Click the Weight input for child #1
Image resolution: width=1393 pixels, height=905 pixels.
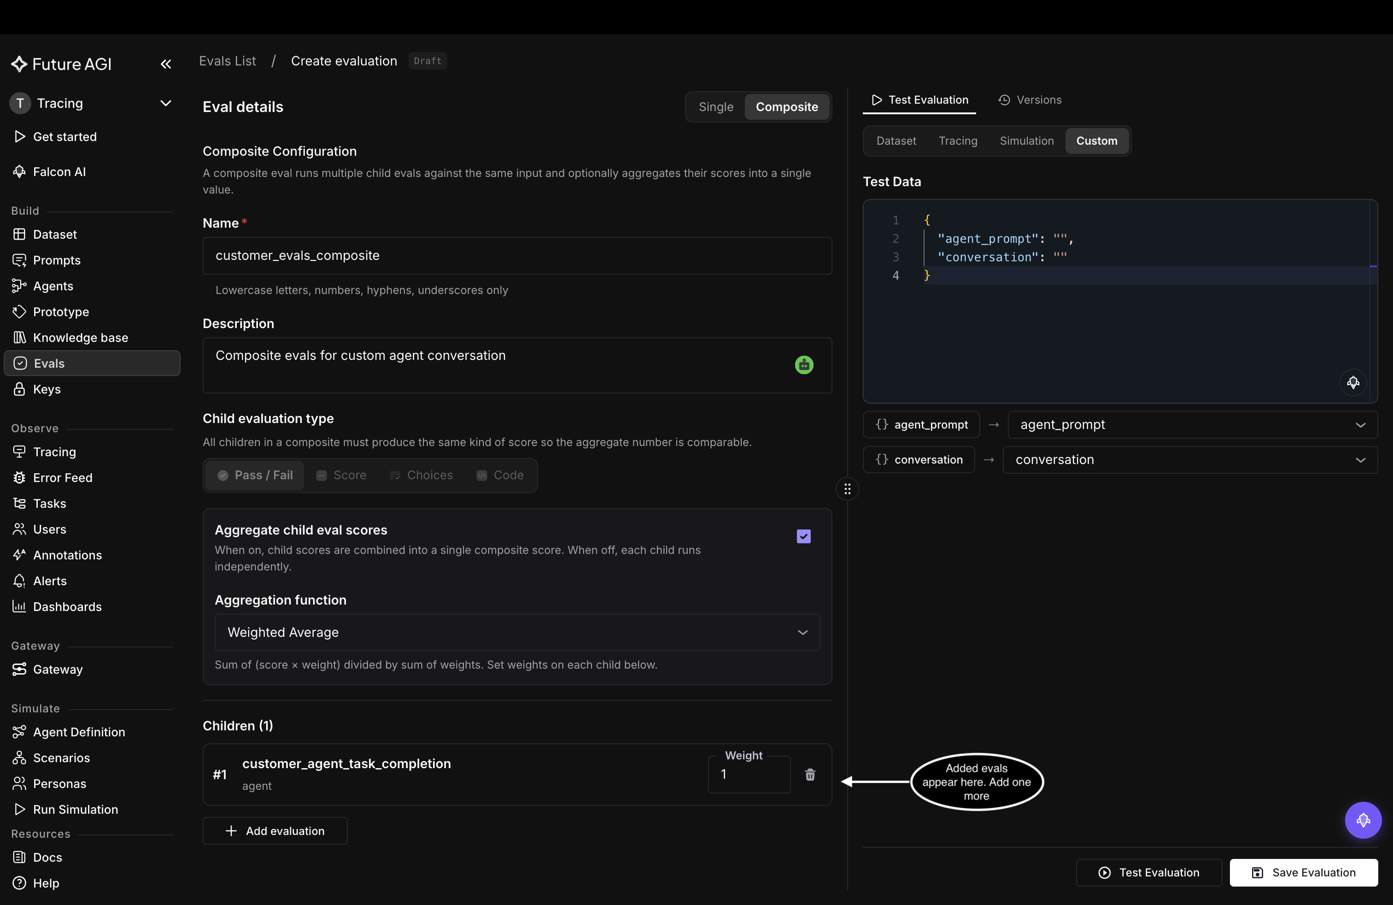[749, 774]
